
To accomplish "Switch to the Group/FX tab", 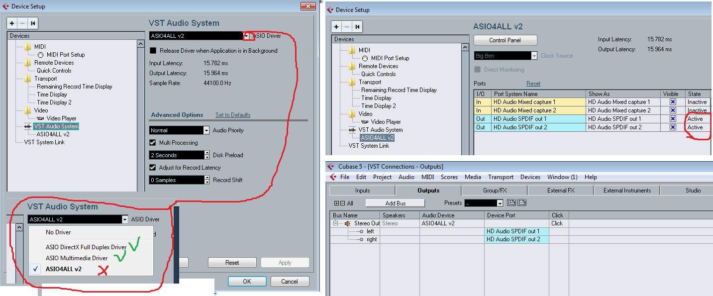I will pyautogui.click(x=495, y=191).
